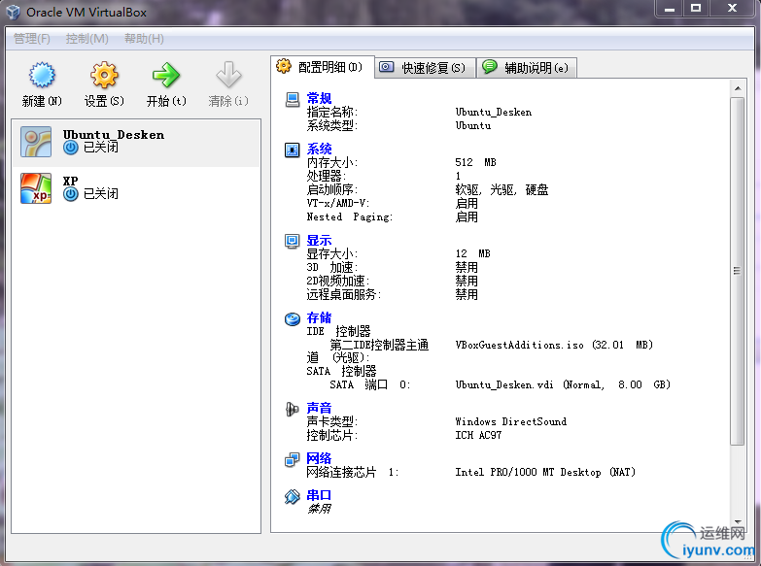Select the Ubuntu_Desken VM thumbnail icon

(36, 142)
